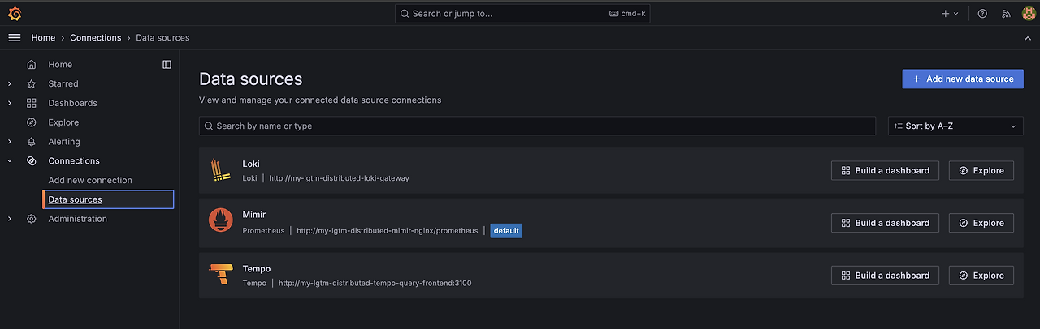Expand the Alerting section chevron
Screen dimensions: 1040x329
coord(10,142)
